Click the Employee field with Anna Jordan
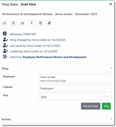The height and width of the screenshot is (127, 116). (x=74, y=79)
